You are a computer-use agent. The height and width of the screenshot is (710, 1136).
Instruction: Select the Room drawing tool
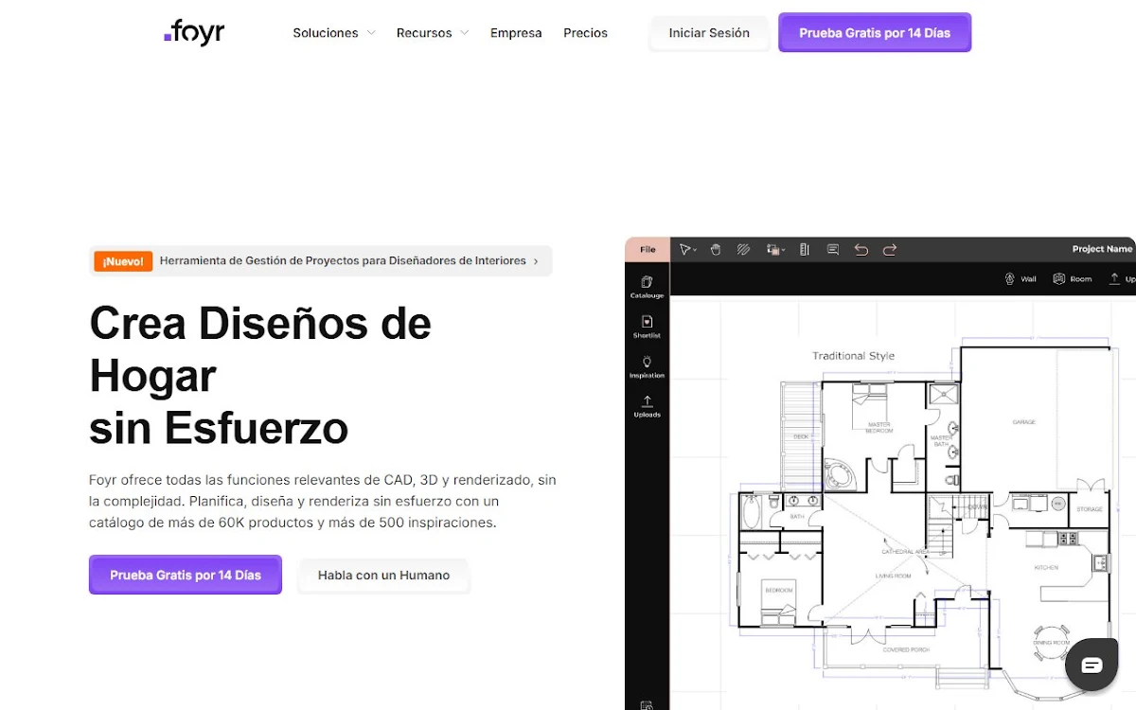coord(1073,279)
